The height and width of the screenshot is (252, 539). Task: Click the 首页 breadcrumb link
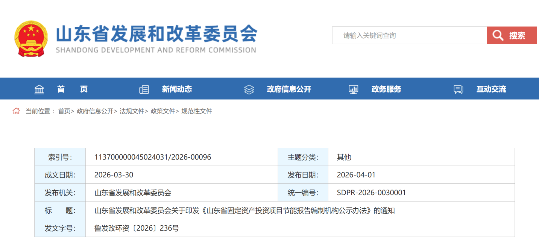tap(64, 111)
